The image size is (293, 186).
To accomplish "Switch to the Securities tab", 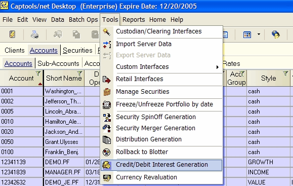I will (77, 50).
